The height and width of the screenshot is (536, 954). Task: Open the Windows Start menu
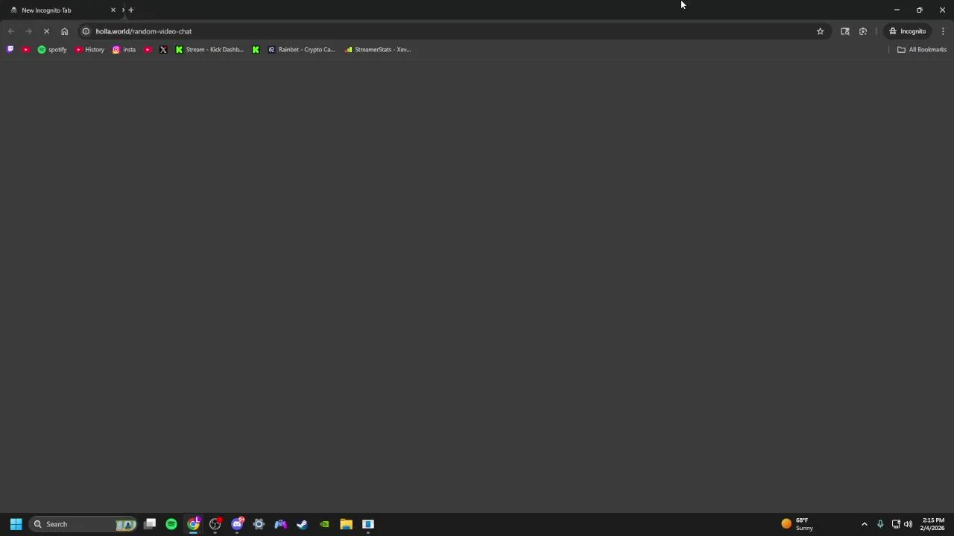pos(16,524)
